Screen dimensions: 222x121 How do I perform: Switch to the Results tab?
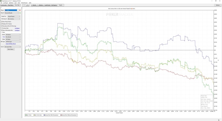(x=34, y=5)
